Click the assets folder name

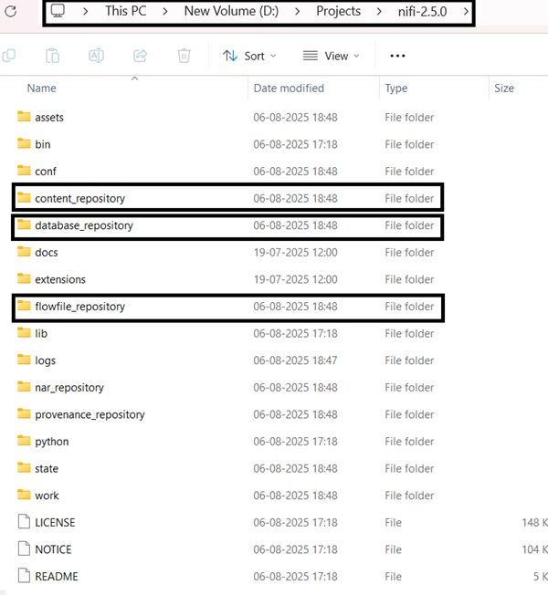coord(49,118)
